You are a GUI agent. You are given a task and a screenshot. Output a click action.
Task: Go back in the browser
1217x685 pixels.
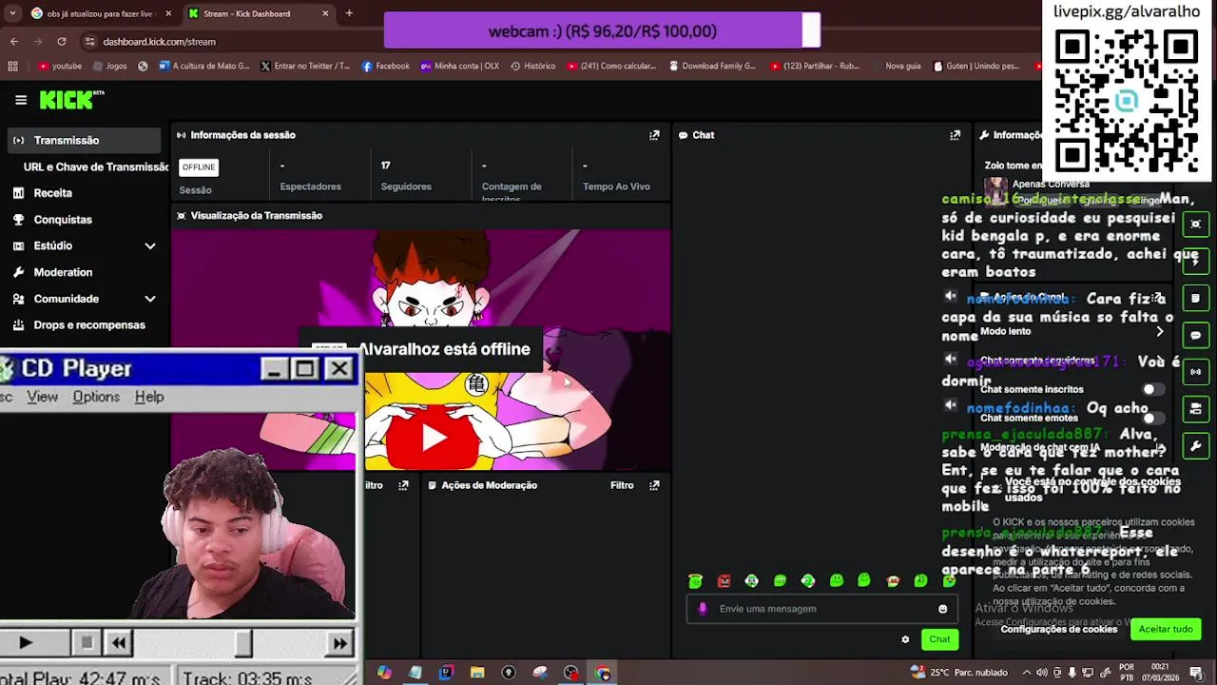(x=13, y=42)
